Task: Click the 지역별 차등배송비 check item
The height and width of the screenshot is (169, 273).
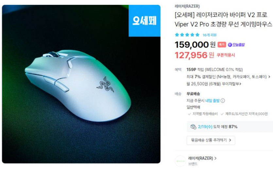Action: tap(203, 114)
